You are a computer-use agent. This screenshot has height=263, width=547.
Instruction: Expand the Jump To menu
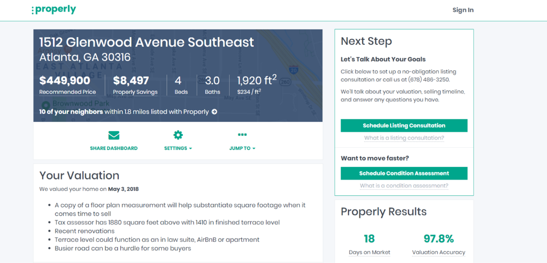click(x=242, y=148)
